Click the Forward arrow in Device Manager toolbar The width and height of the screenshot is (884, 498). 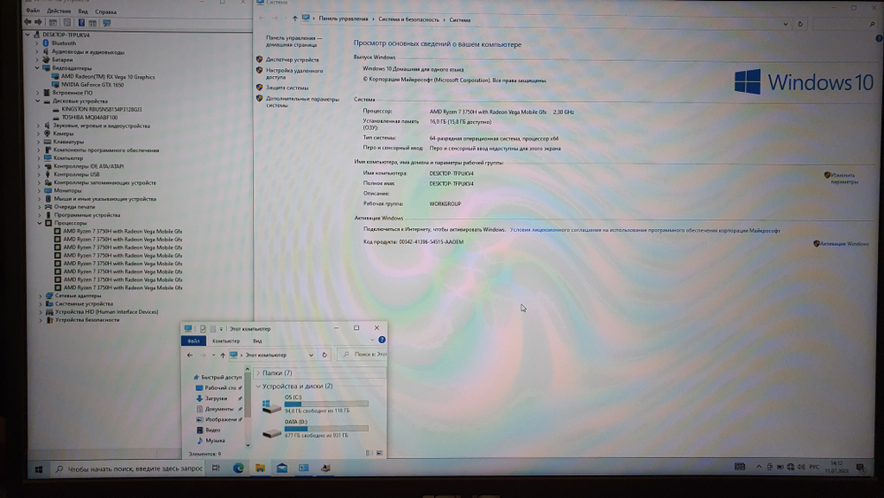click(x=38, y=22)
